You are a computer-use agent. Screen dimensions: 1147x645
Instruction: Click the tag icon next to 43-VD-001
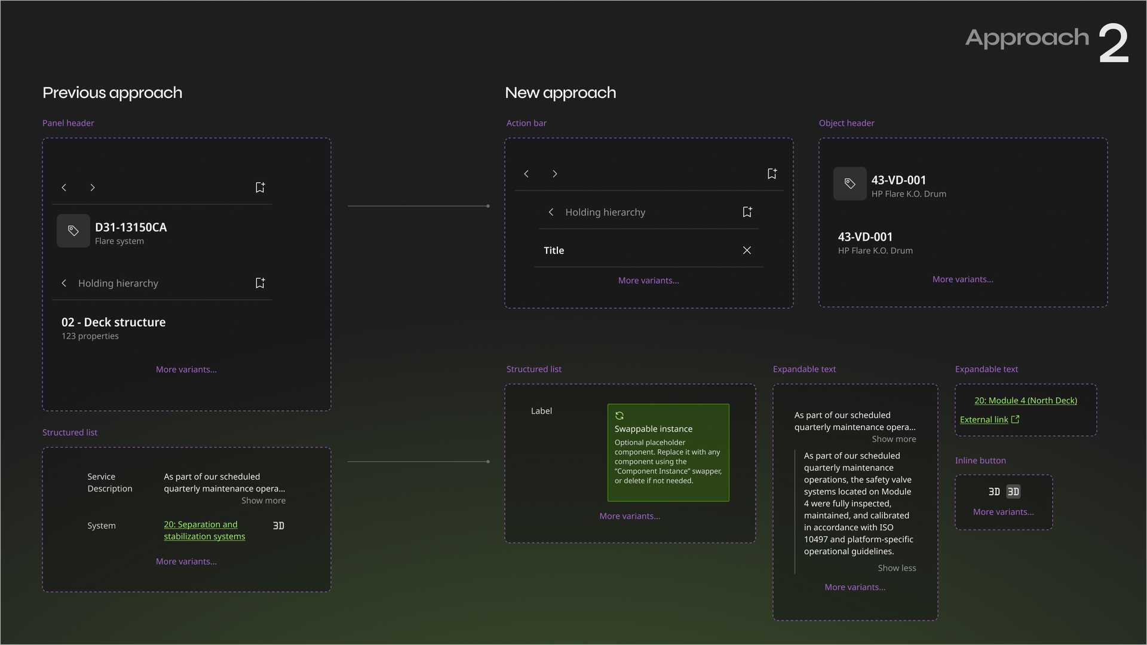point(849,183)
